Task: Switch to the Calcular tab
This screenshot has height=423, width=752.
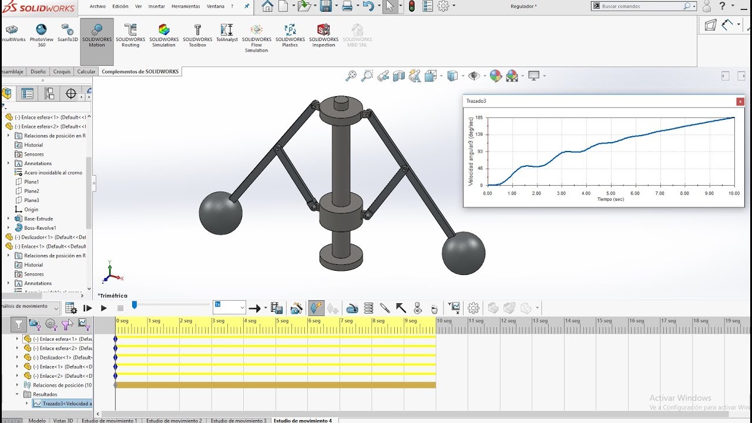Action: pyautogui.click(x=86, y=72)
